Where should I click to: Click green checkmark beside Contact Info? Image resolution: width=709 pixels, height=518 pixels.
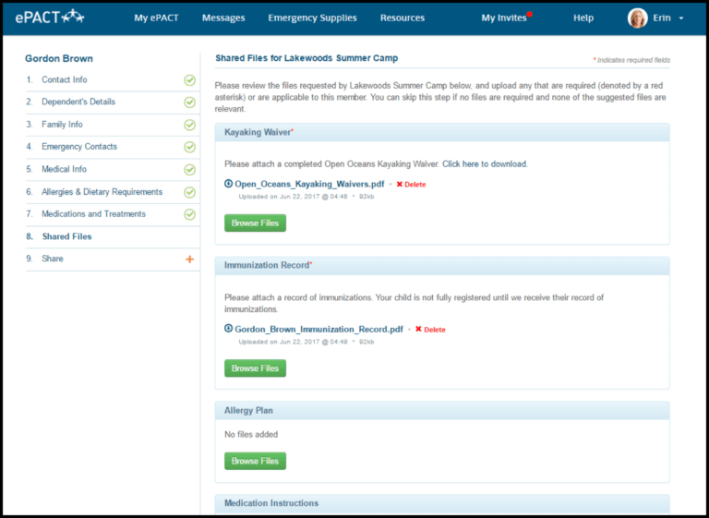tap(189, 80)
